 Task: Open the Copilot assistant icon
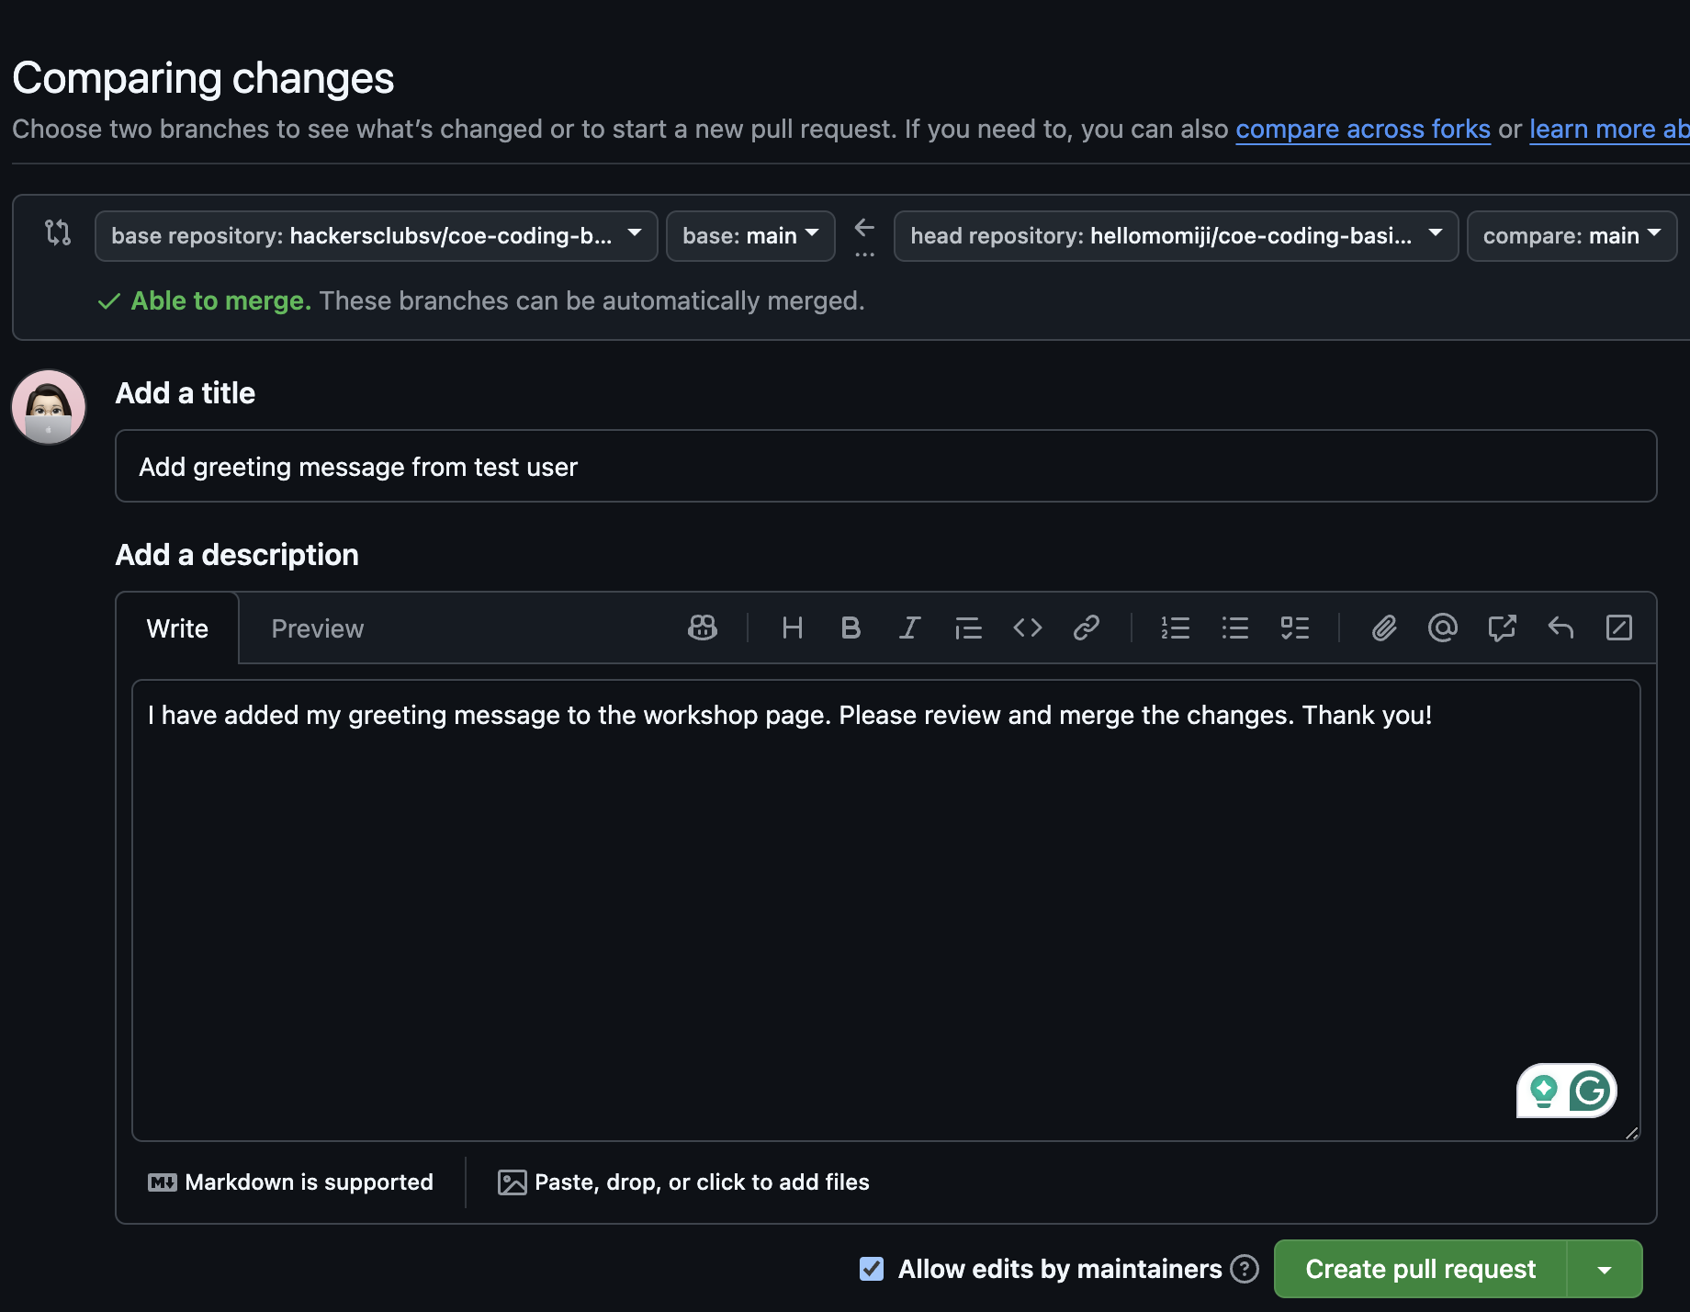point(702,628)
